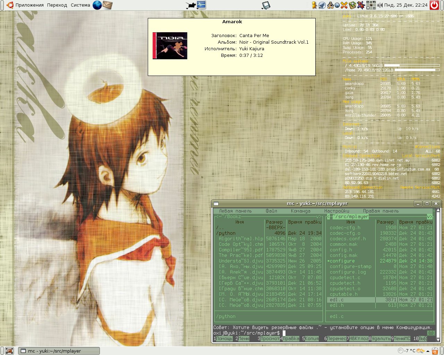Click the floppy disk icon in top panel
Screen dimensions: 444x355
[x=266, y=5]
